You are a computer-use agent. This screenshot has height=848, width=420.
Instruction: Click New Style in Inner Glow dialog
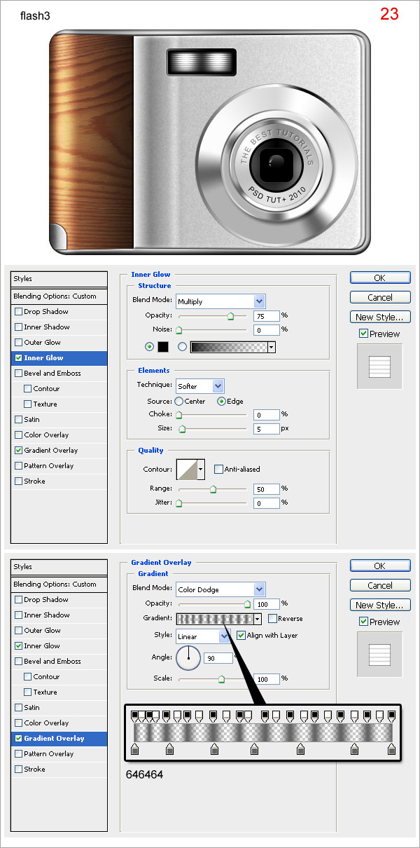pos(380,317)
